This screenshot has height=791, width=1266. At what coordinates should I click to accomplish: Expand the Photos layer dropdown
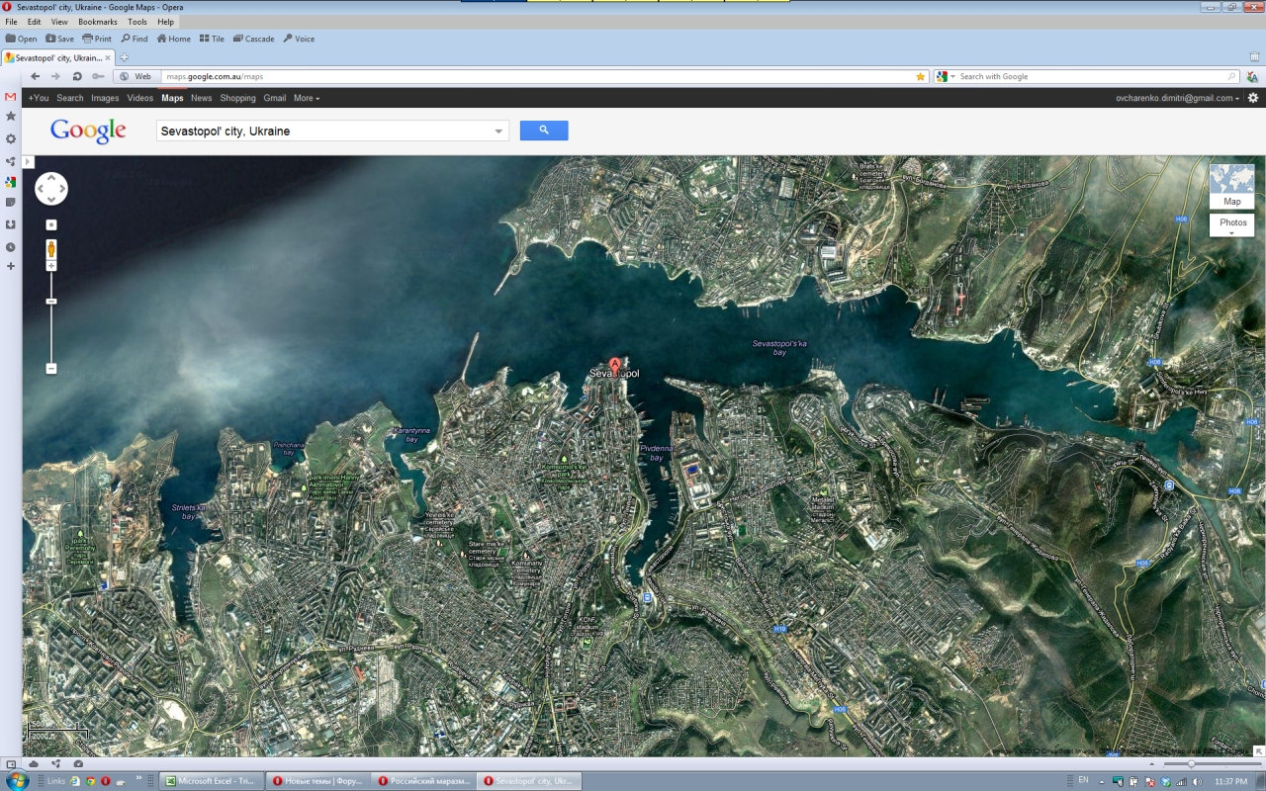[x=1231, y=225]
